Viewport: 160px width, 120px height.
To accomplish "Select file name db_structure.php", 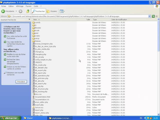I will tap(41, 89).
